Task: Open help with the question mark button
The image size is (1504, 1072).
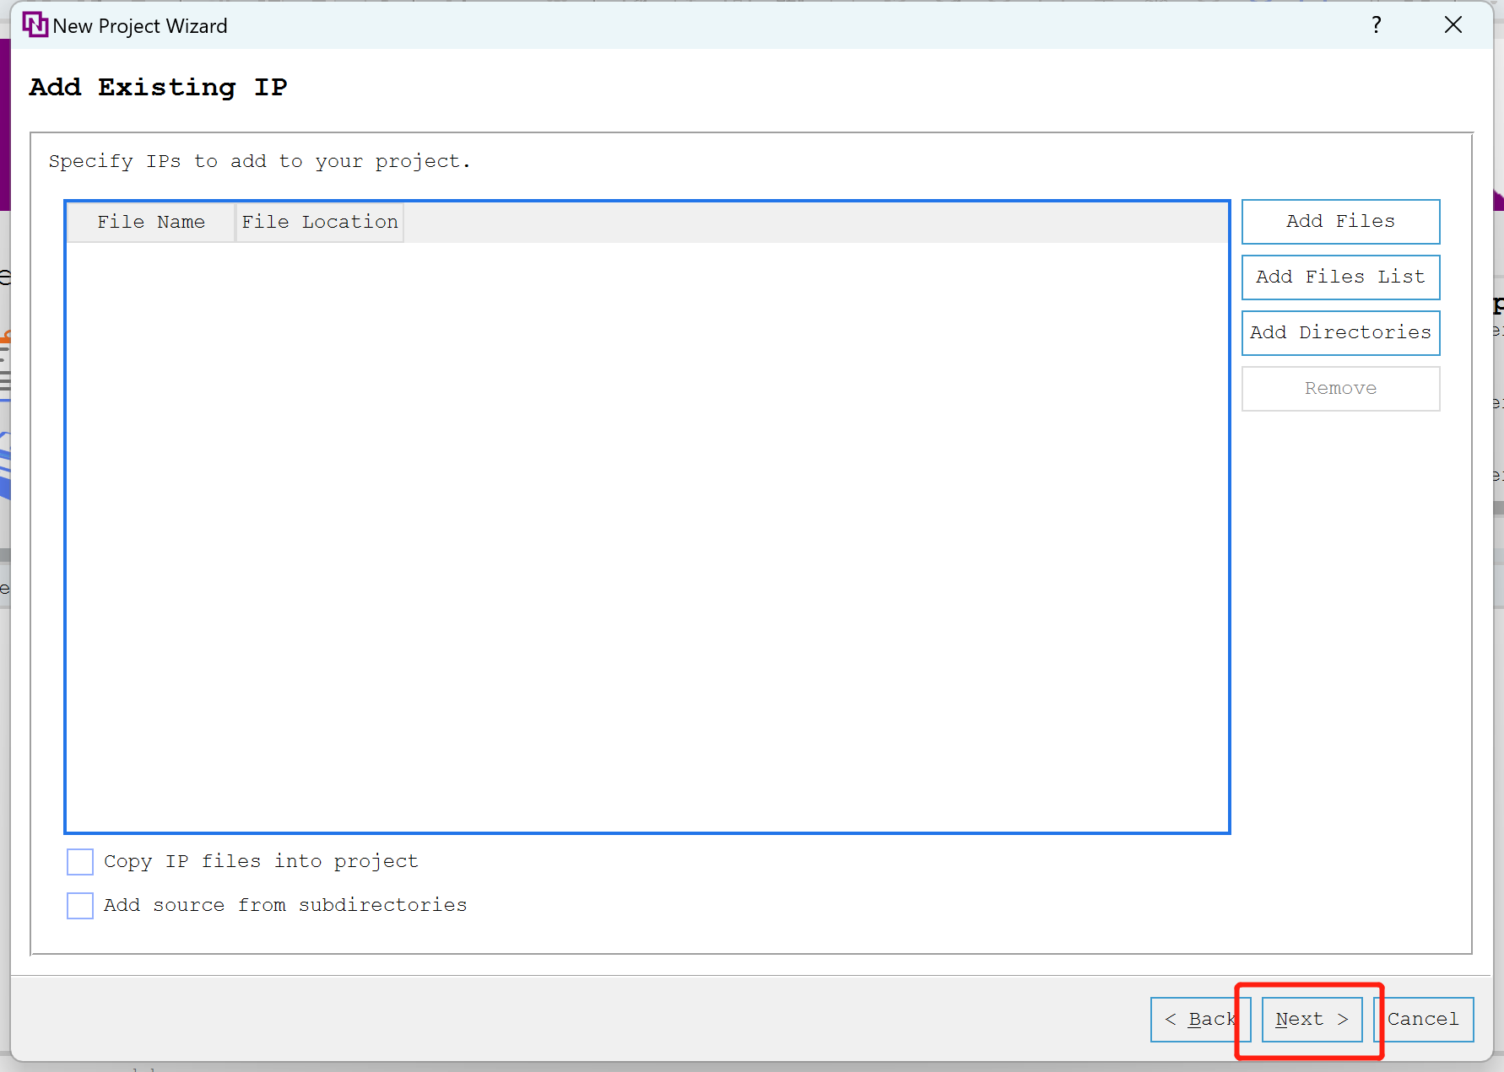Action: 1376,25
